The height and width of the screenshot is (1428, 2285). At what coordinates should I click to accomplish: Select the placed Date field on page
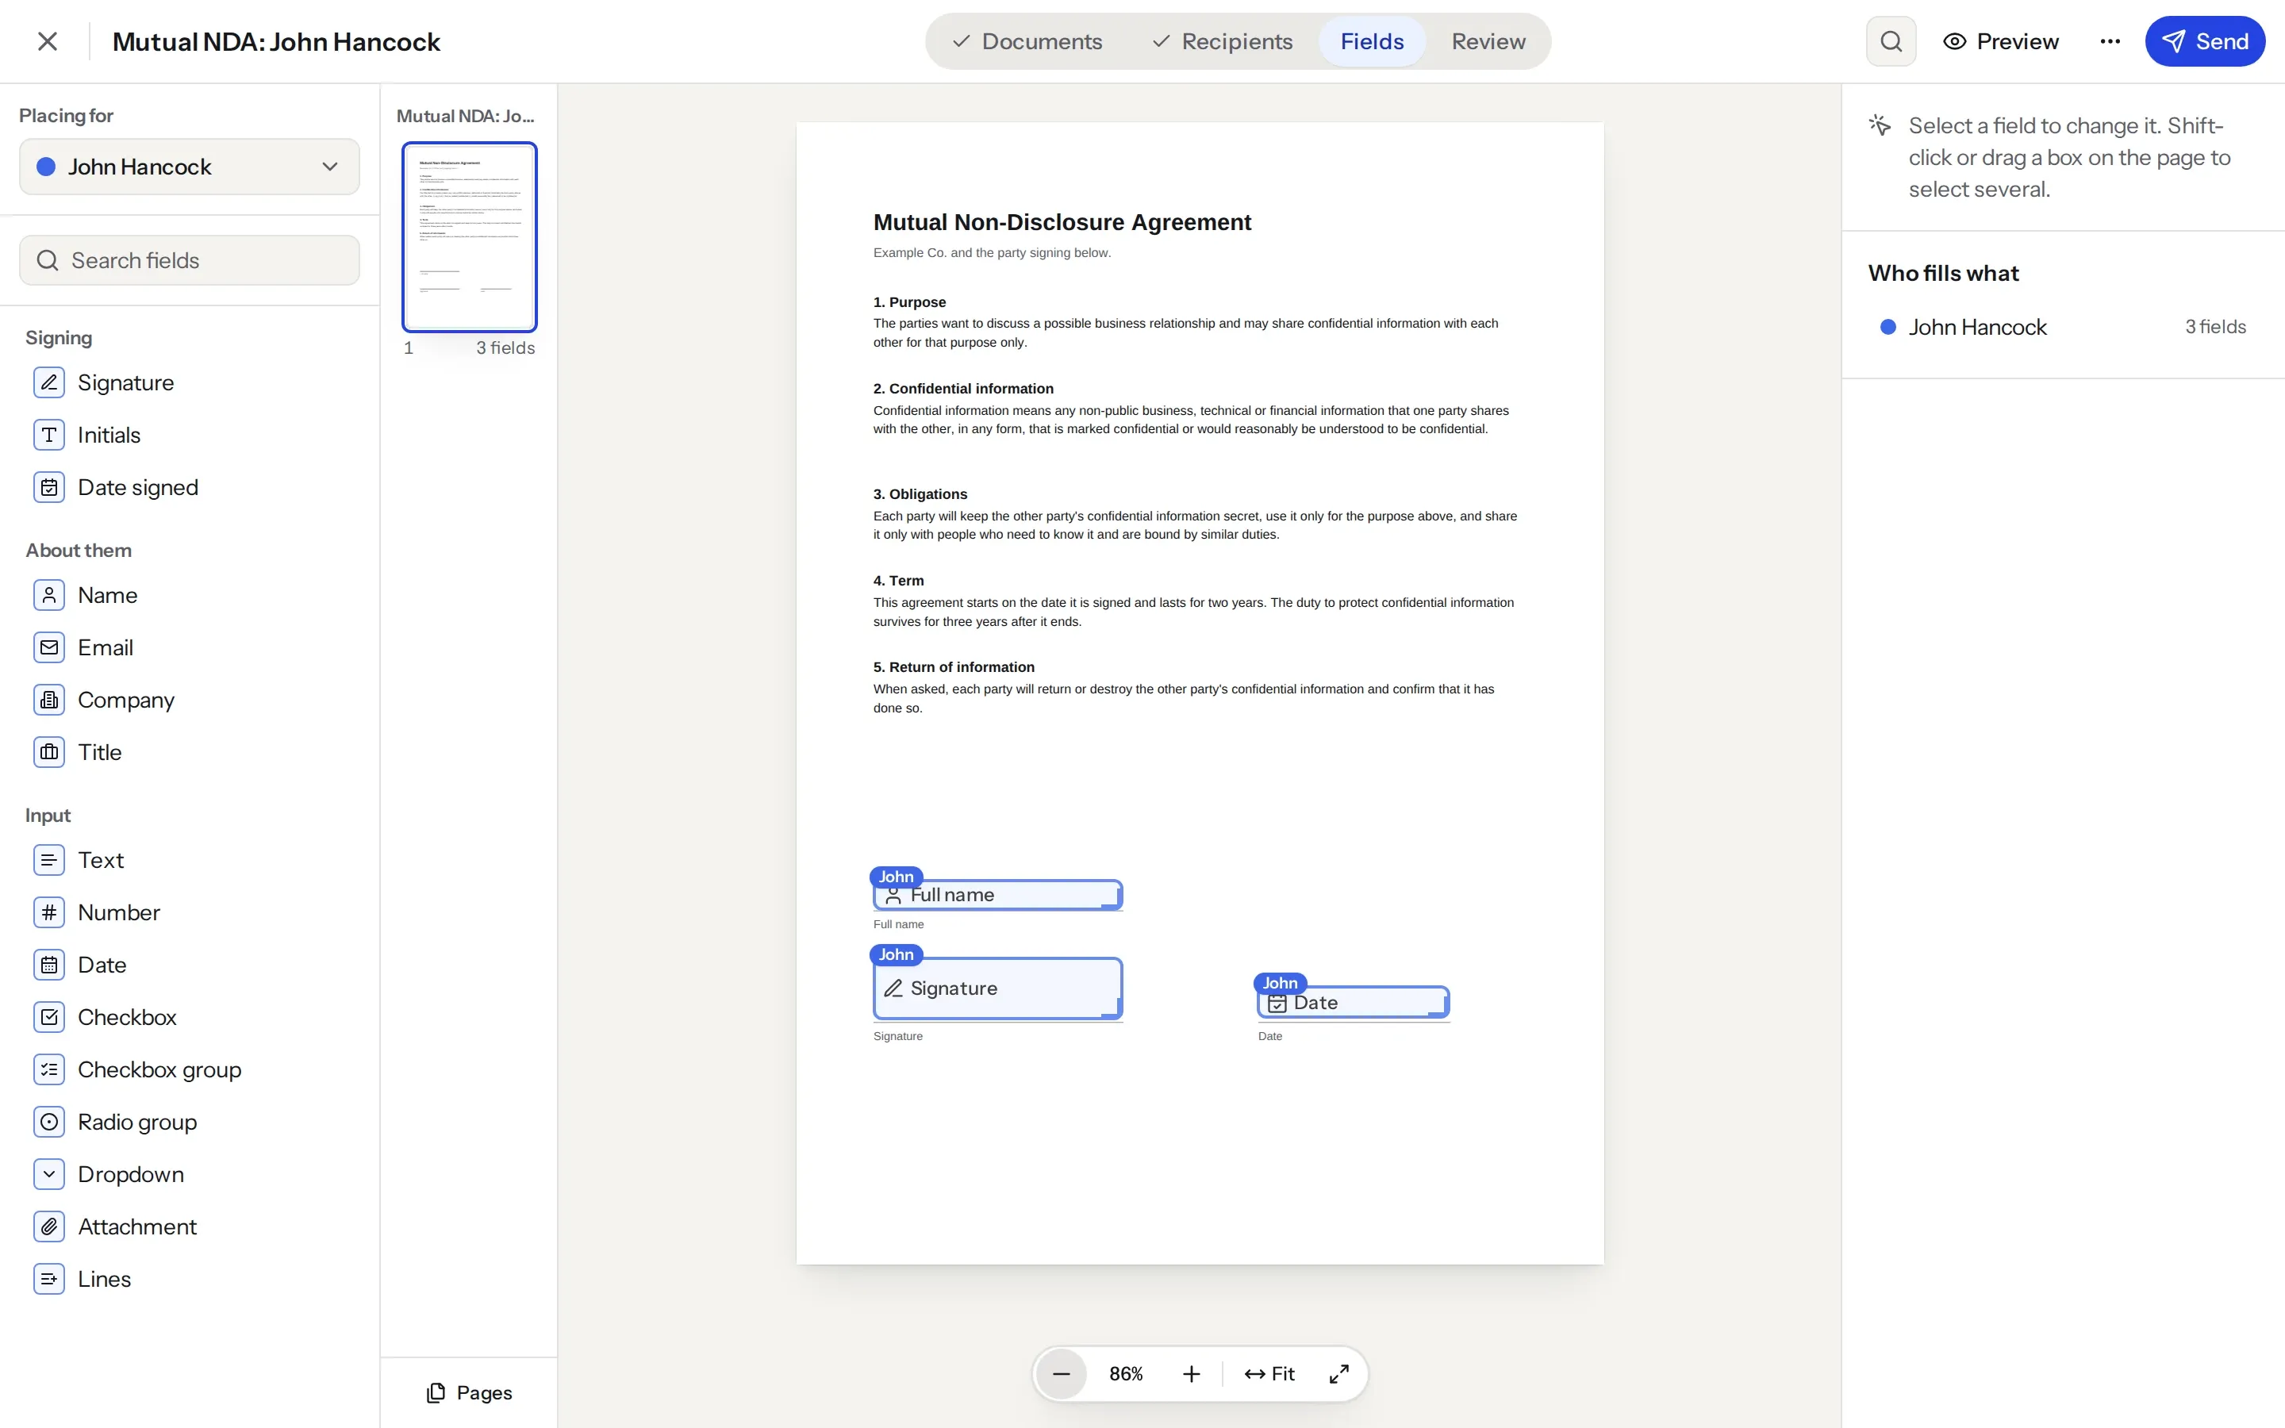1353,1003
